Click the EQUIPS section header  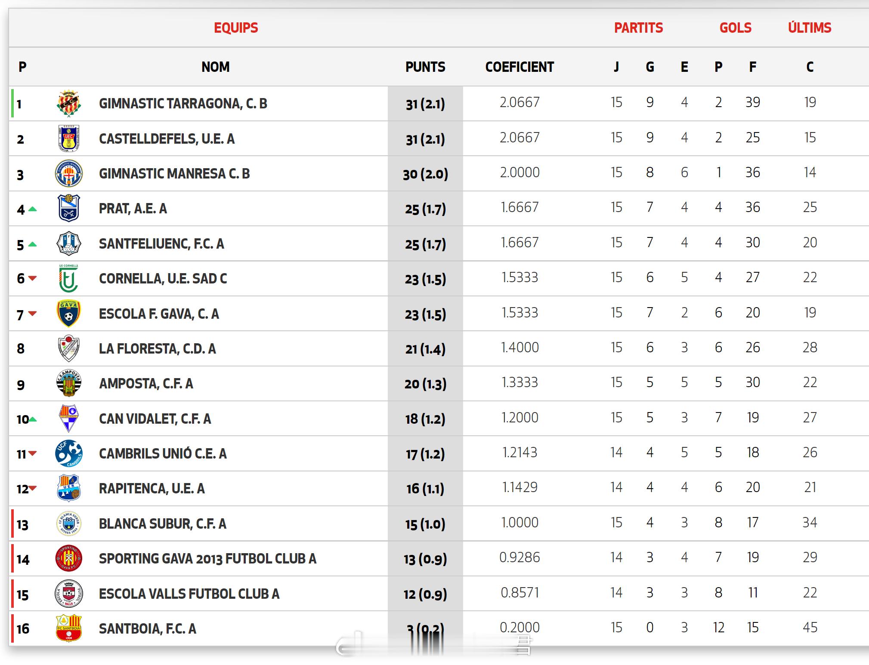236,28
